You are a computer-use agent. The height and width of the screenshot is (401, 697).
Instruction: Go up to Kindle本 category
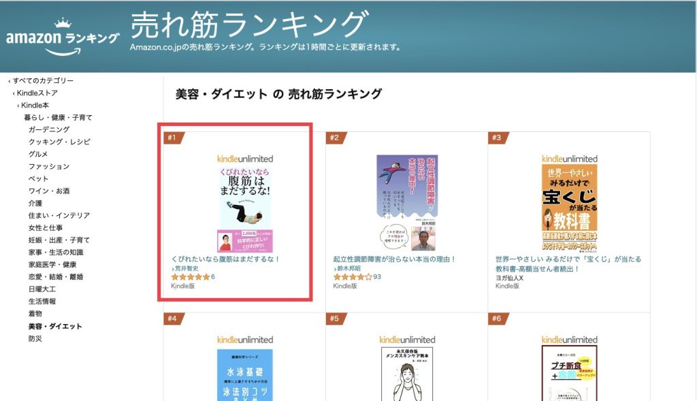[x=33, y=106]
